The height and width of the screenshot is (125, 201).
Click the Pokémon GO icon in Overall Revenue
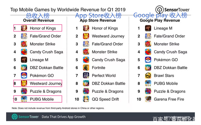[x=24, y=76]
